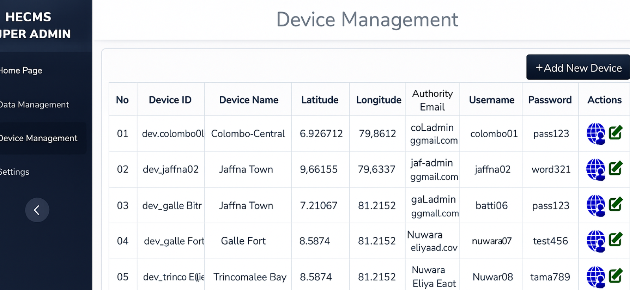The width and height of the screenshot is (630, 290).
Task: Click edit icon for Colombo-Central device
Action: (615, 133)
